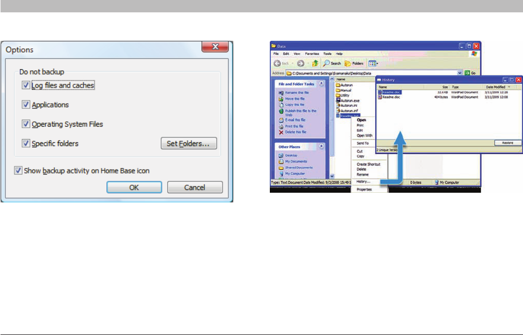Open the View menu in Data window
The width and height of the screenshot is (523, 335).
[x=297, y=54]
